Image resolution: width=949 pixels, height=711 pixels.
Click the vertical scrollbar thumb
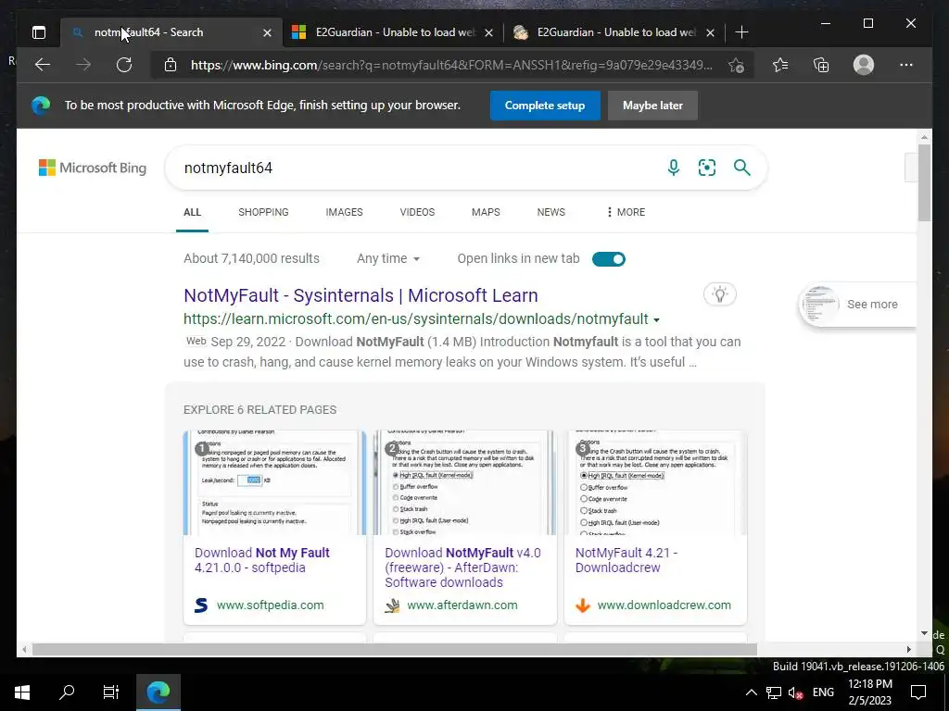click(x=924, y=182)
